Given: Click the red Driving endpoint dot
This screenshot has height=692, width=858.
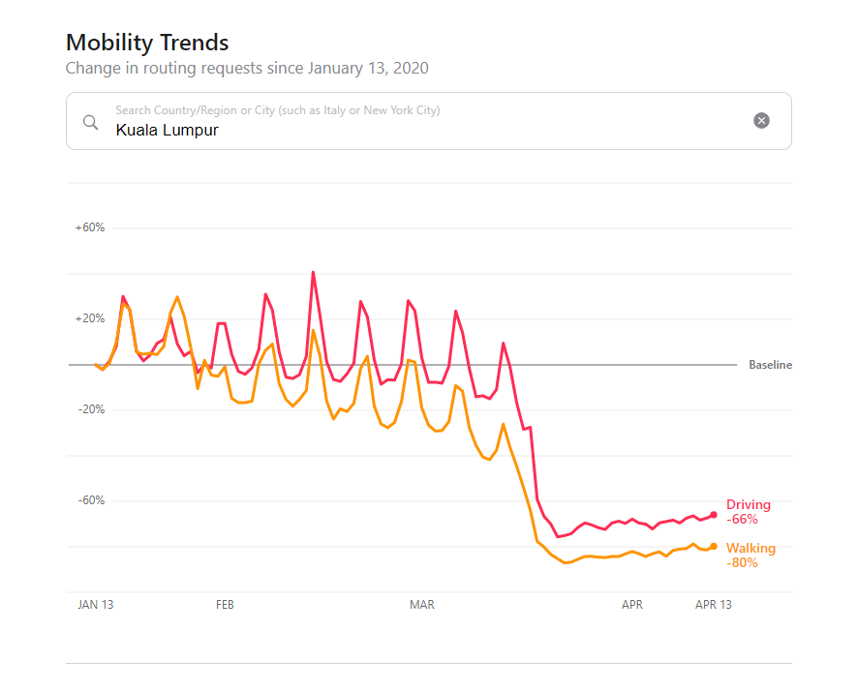Looking at the screenshot, I should [714, 515].
